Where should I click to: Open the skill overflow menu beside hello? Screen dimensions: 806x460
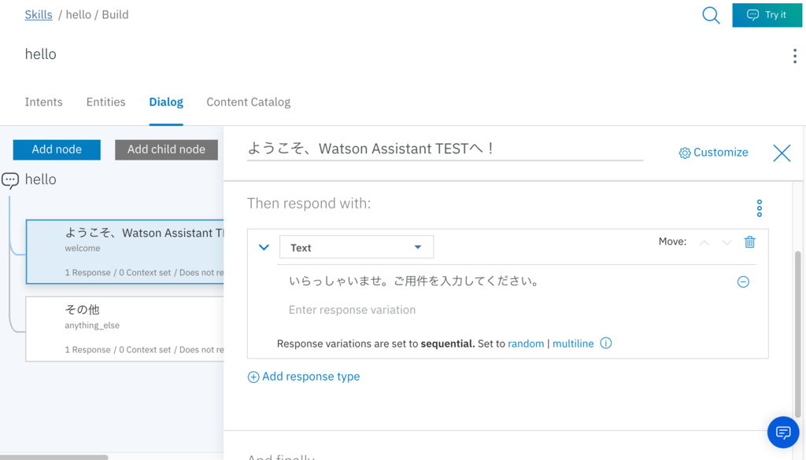(795, 56)
